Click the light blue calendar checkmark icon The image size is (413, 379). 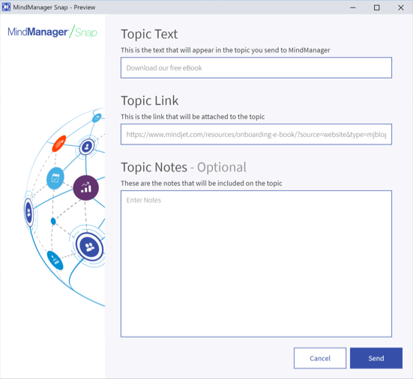click(x=55, y=178)
